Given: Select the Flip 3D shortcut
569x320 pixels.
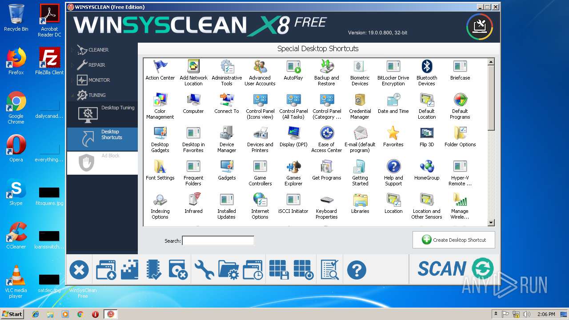Looking at the screenshot, I should click(427, 133).
